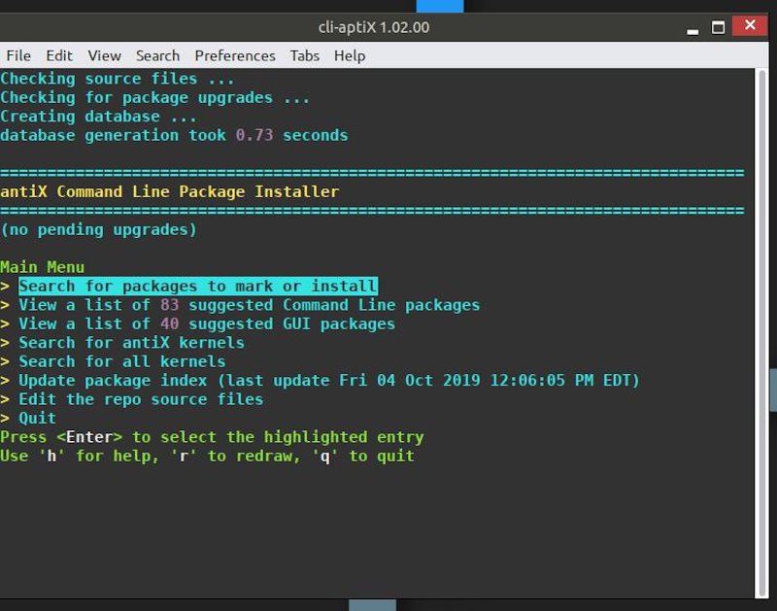Image resolution: width=777 pixels, height=611 pixels.
Task: Open the Edit menu
Action: pyautogui.click(x=58, y=55)
